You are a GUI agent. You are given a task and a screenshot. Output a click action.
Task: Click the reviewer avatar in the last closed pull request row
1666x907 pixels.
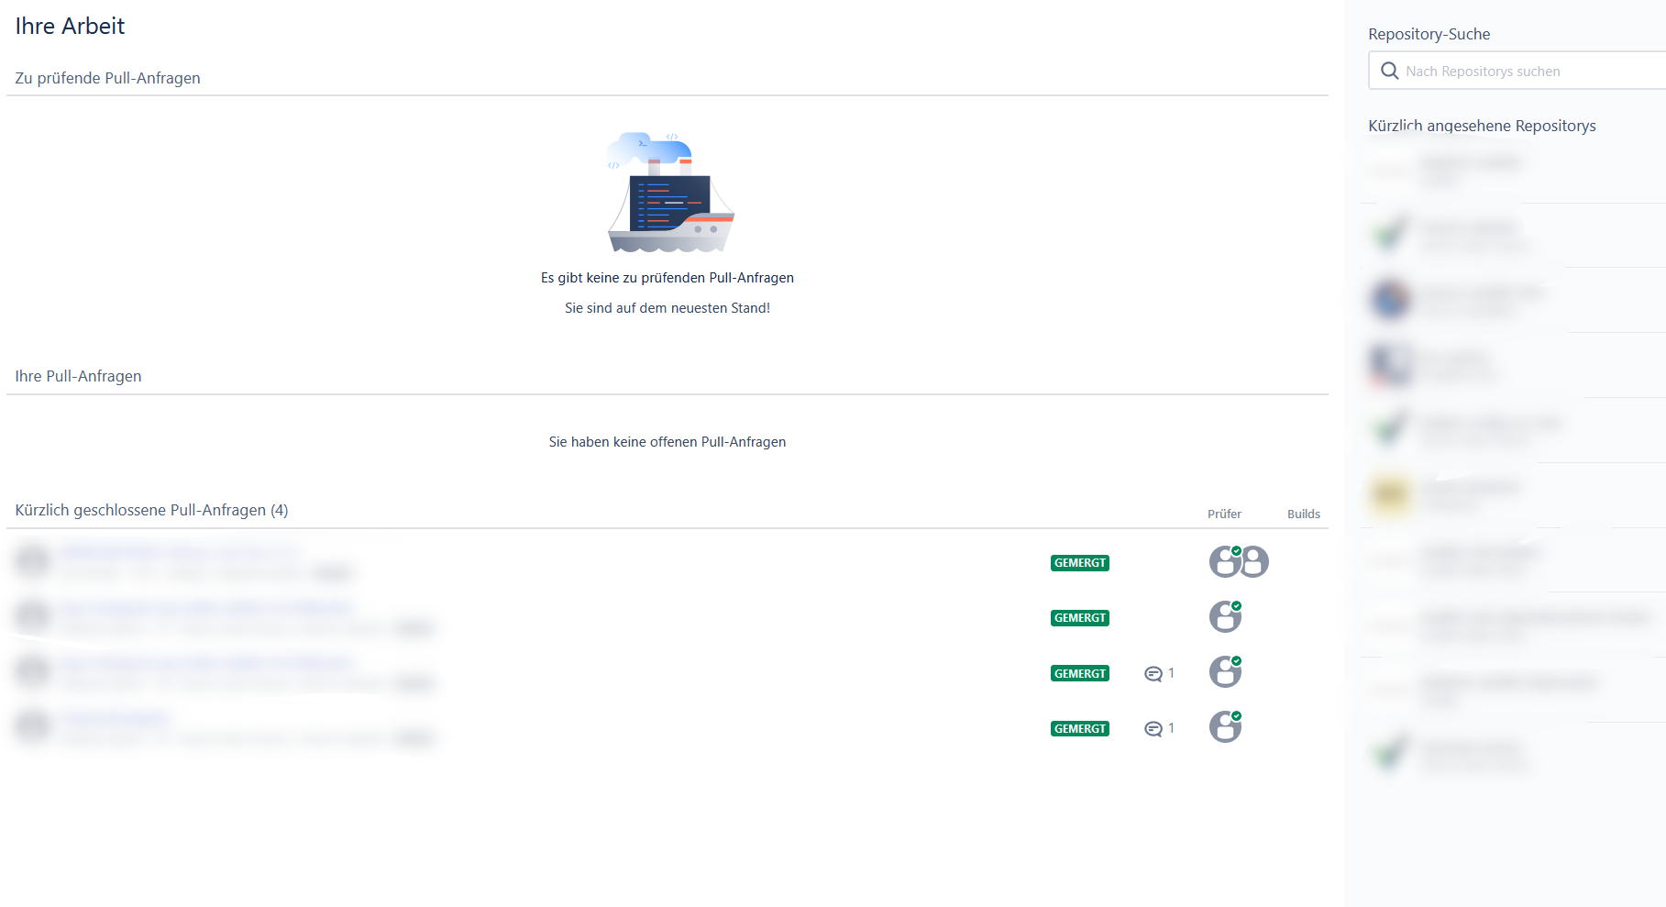click(1225, 726)
